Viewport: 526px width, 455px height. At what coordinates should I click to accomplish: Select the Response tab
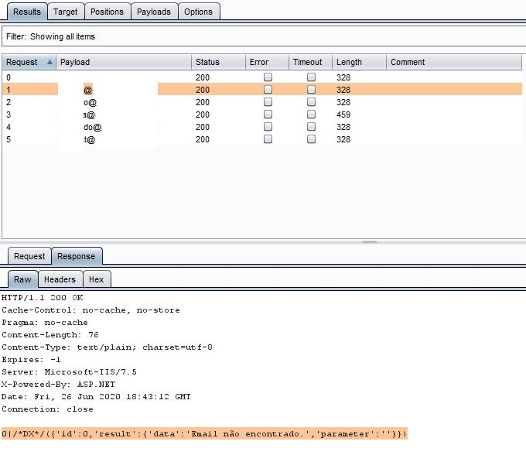(76, 256)
